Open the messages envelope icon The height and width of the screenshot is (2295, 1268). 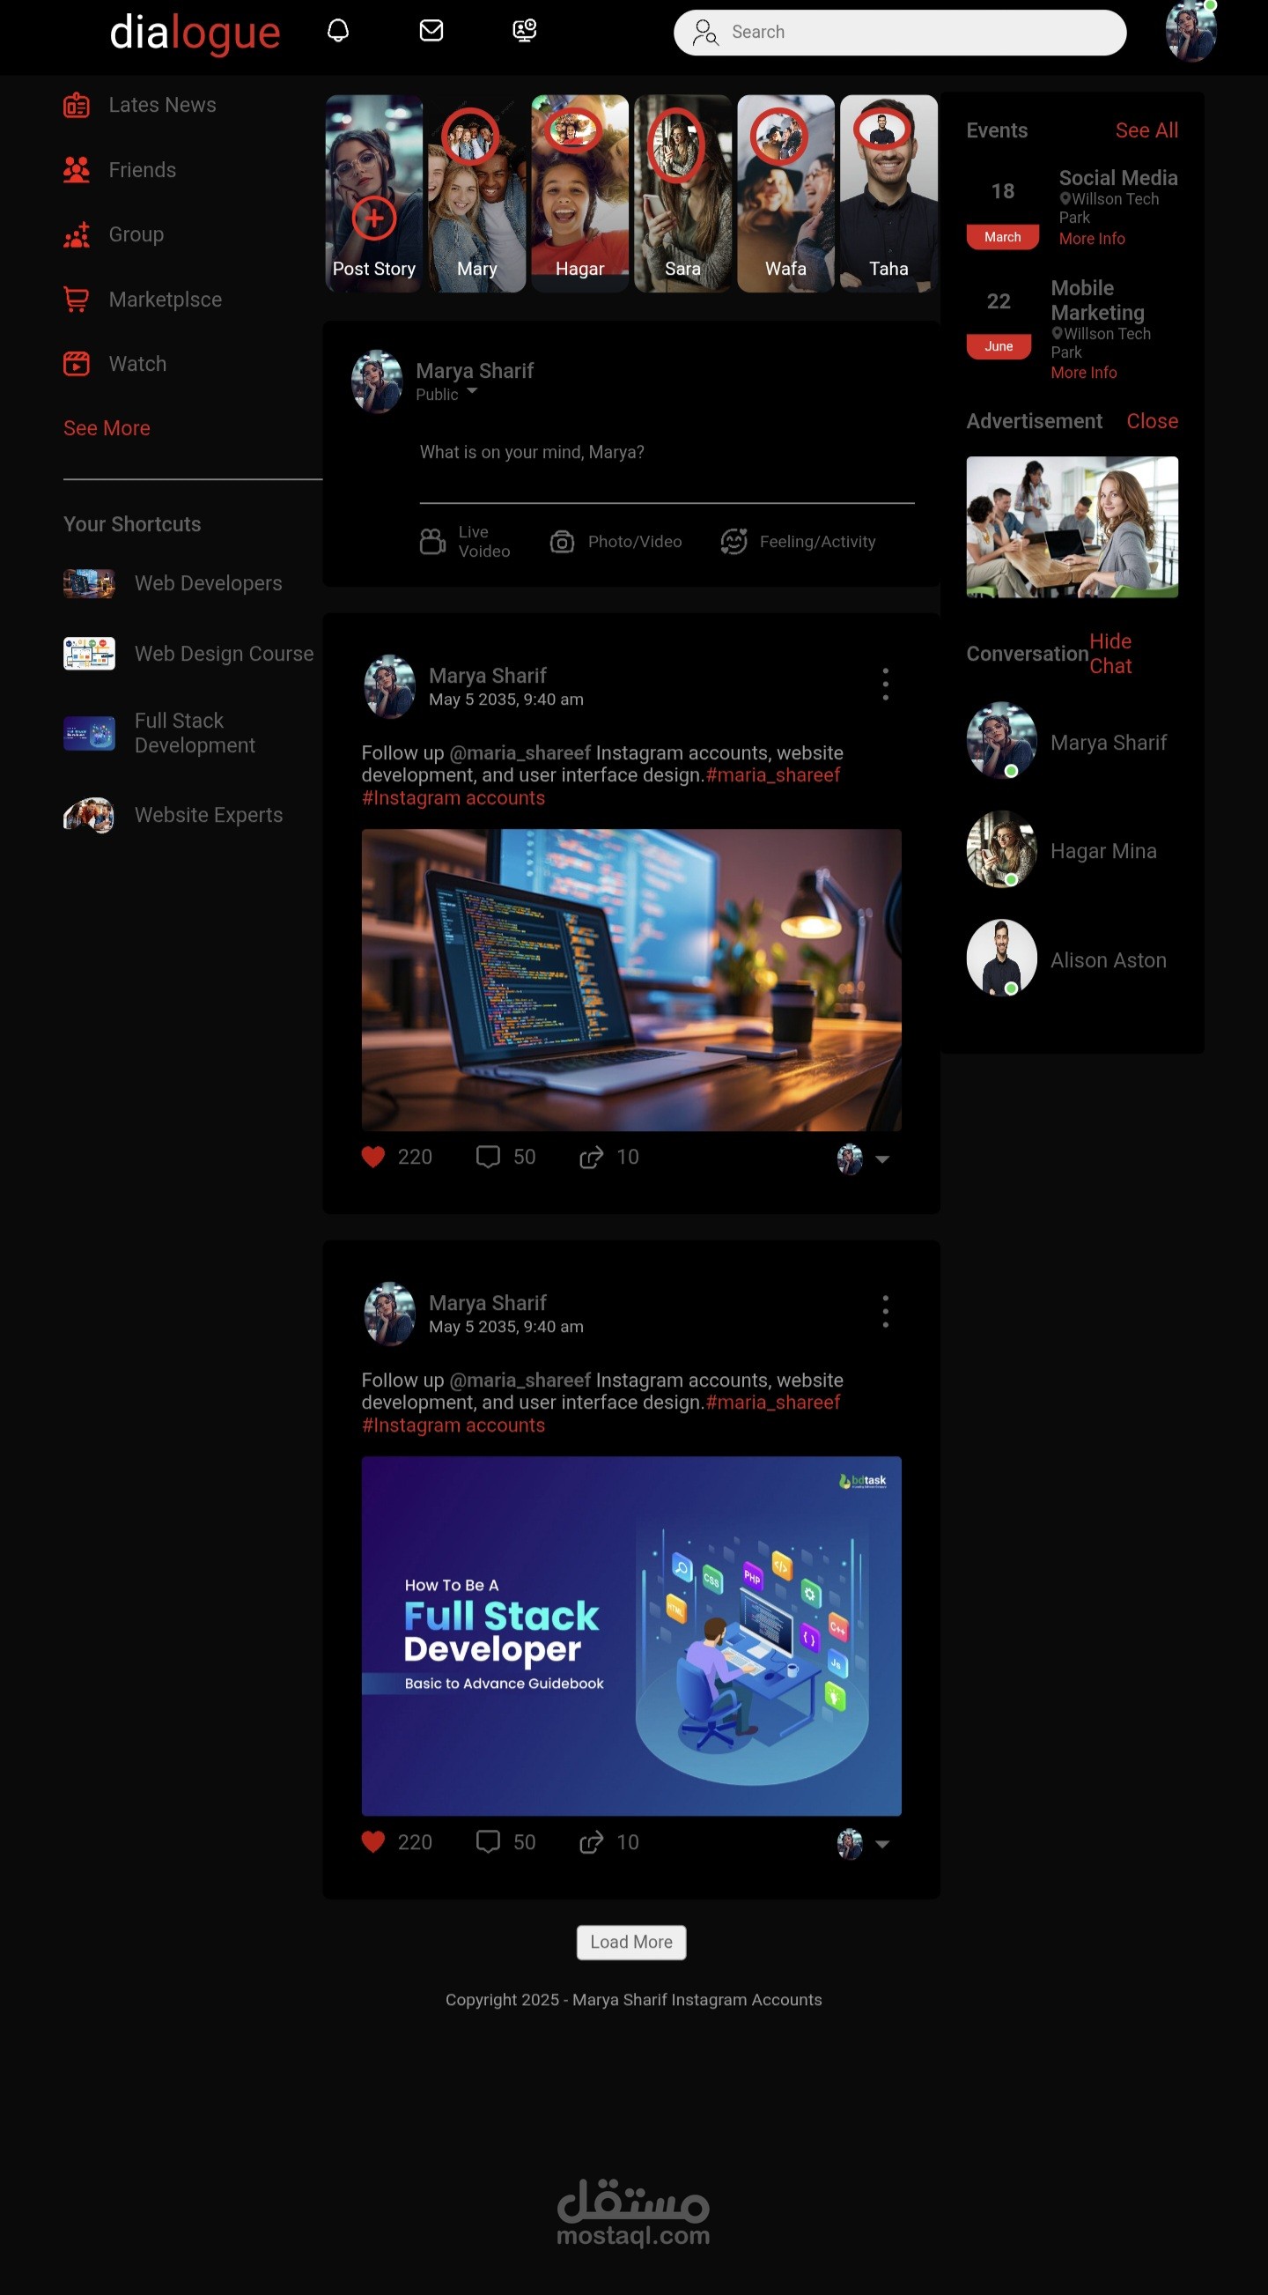[x=431, y=31]
